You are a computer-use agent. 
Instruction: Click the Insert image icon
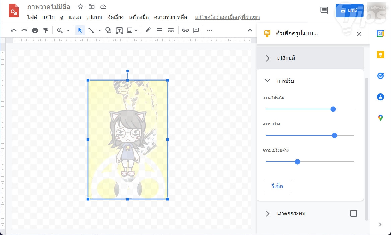(130, 30)
